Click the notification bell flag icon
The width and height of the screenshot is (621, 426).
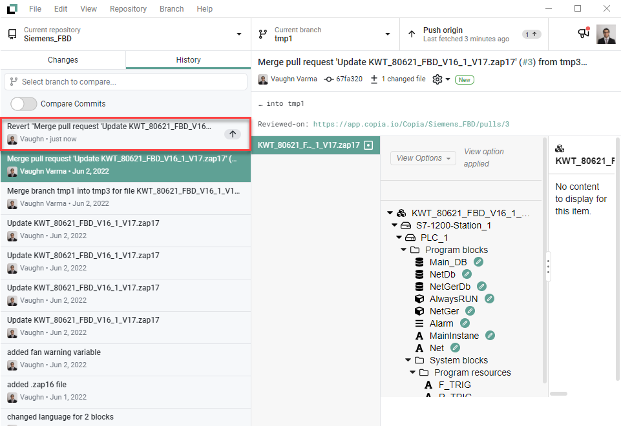coord(582,34)
